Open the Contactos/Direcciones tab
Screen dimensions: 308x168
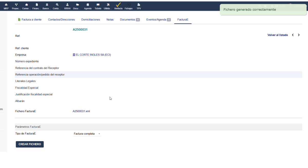coord(61,20)
